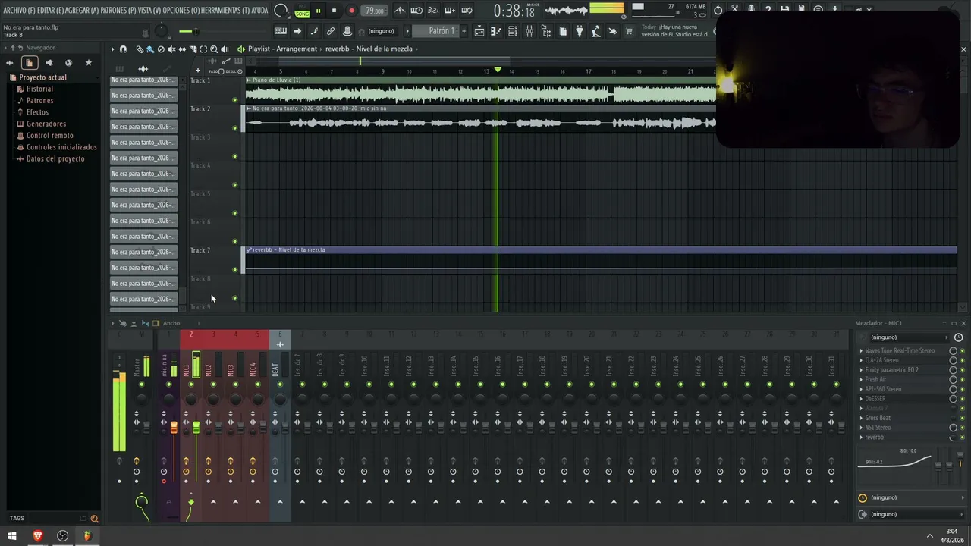971x546 pixels.
Task: Toggle the Playlist snap magnet
Action: click(x=123, y=49)
